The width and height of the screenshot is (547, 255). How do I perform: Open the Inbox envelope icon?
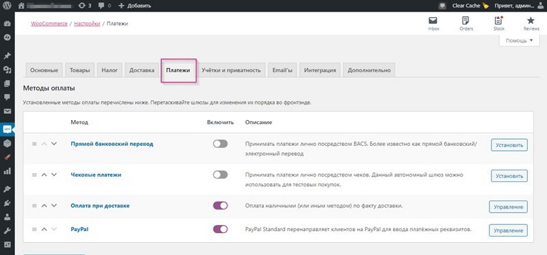pyautogui.click(x=433, y=23)
